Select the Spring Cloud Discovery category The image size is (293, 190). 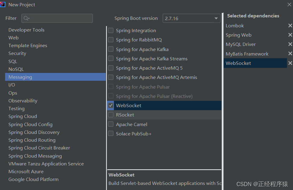[34, 132]
